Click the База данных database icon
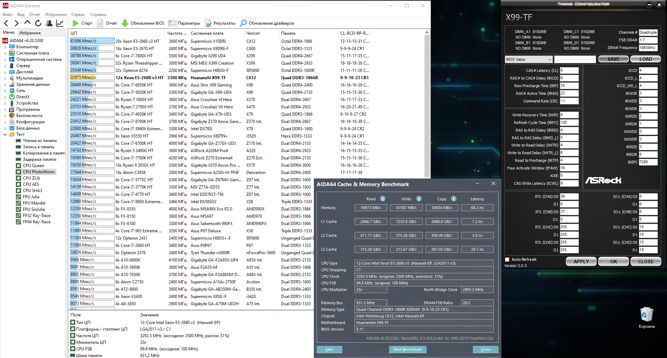Viewport: 667px width, 358px height. [12, 128]
